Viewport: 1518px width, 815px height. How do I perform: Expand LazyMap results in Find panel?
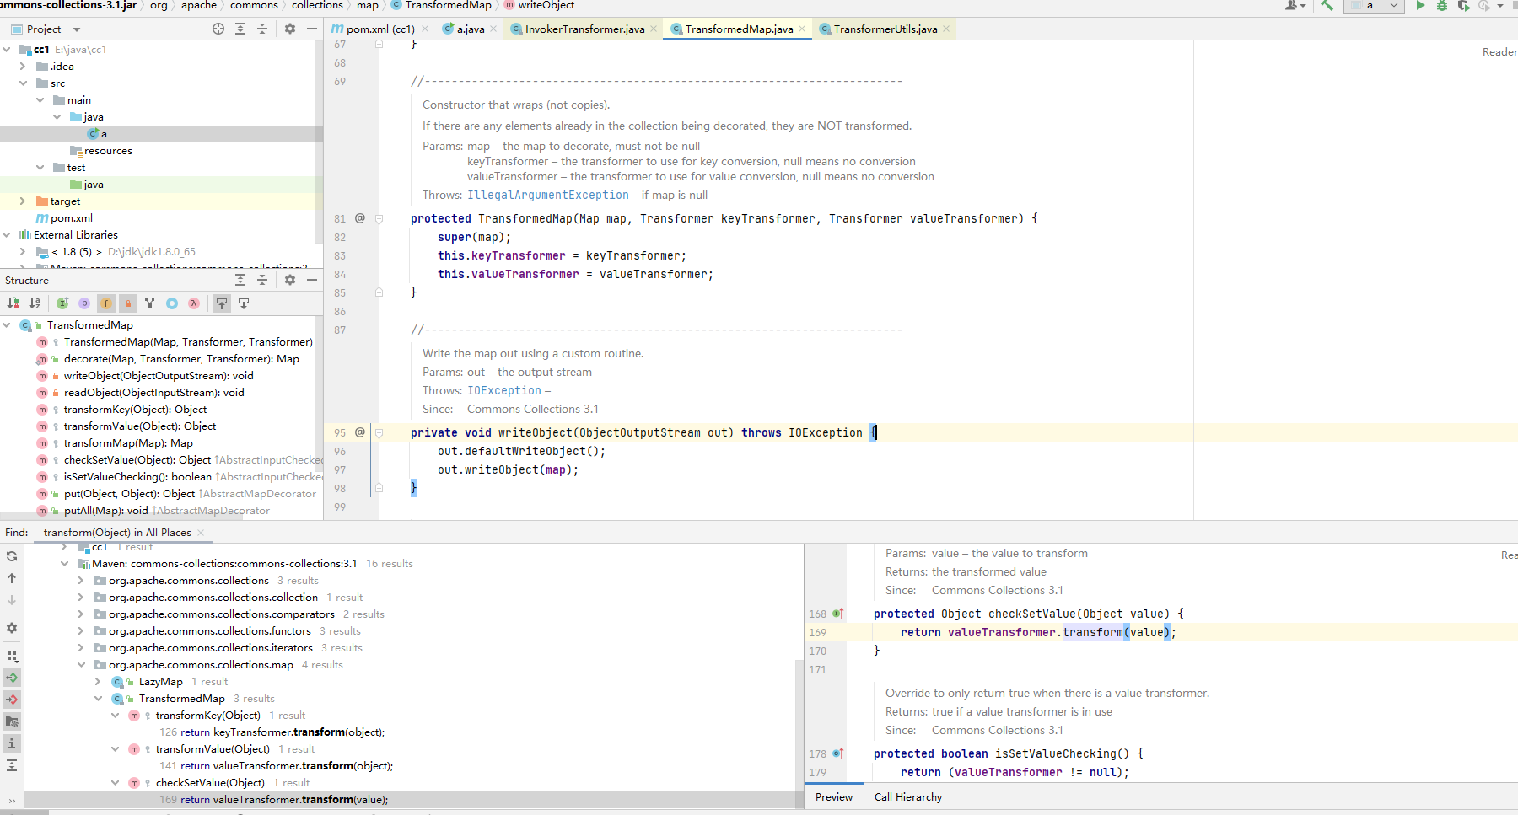(98, 682)
